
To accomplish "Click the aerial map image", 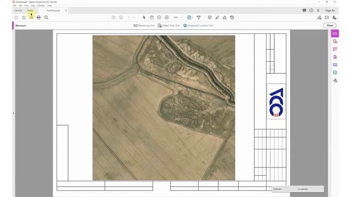I will click(164, 108).
